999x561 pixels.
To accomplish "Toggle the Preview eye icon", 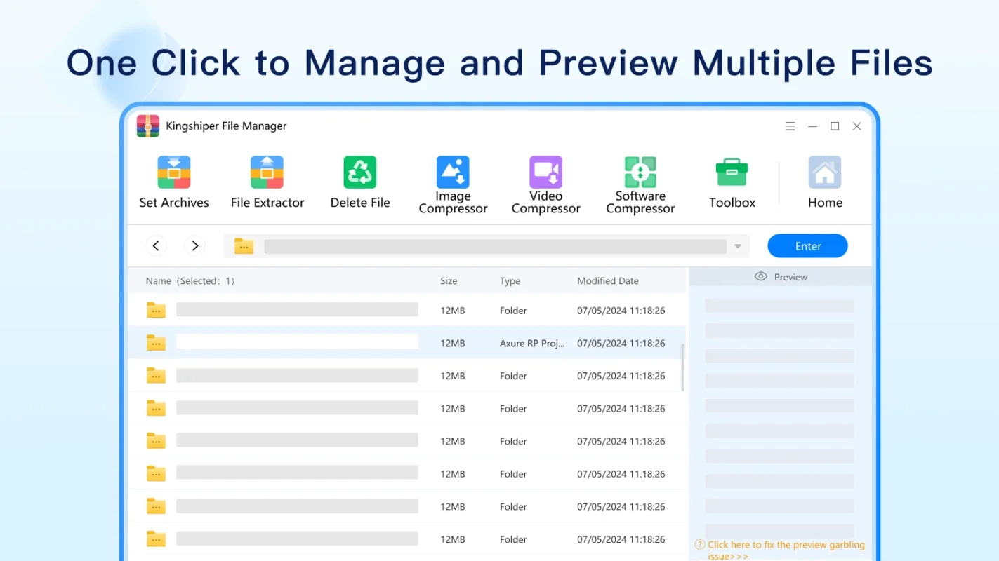I will click(761, 277).
